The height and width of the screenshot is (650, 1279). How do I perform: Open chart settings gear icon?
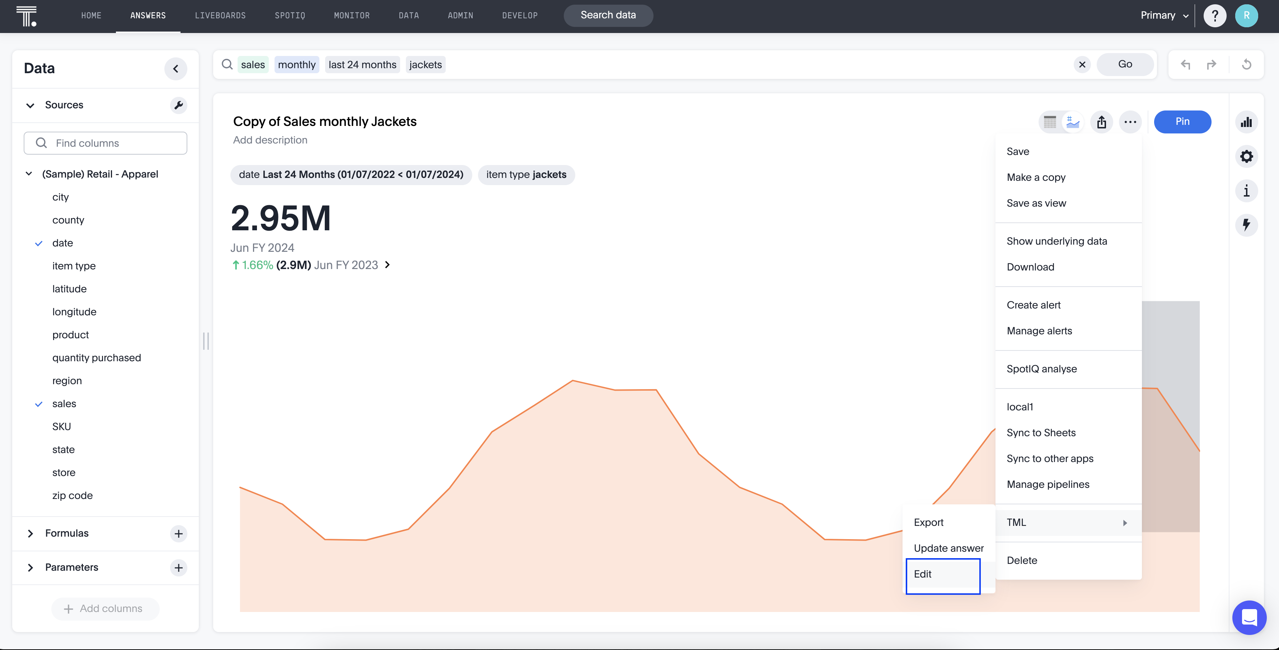point(1246,157)
